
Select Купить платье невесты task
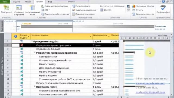[60, 83]
